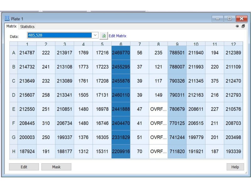Minimize the Plate 1 window
Screen dimensions: 251x188
[x=217, y=19]
